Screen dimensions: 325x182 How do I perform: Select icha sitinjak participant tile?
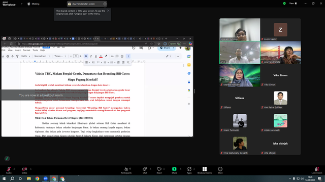[280, 144]
